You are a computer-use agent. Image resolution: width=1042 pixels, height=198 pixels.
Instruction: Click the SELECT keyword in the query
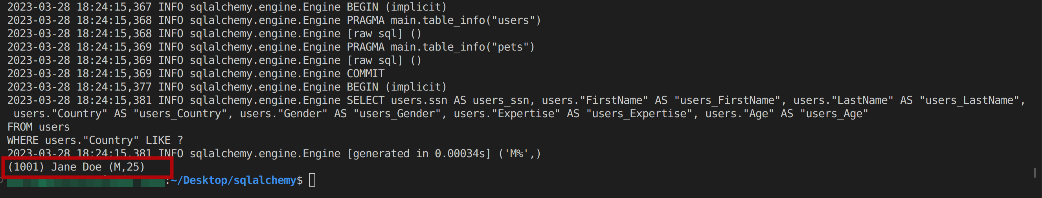tap(365, 100)
